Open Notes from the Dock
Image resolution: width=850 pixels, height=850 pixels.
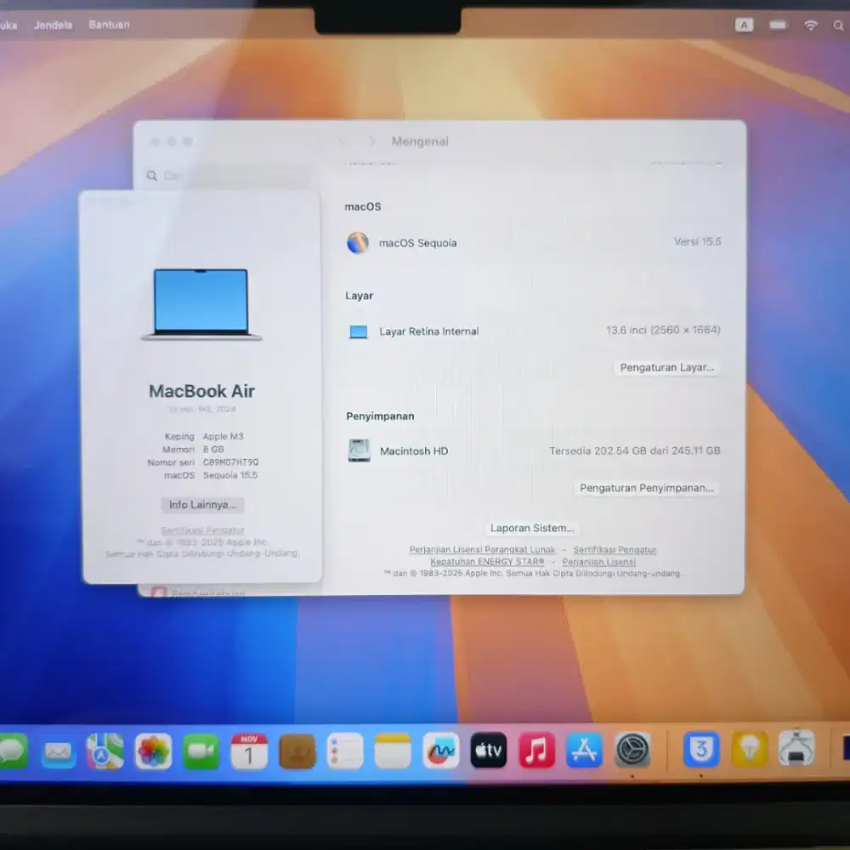coord(392,751)
